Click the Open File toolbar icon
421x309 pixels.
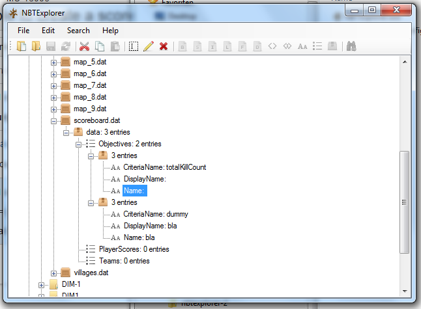22,46
